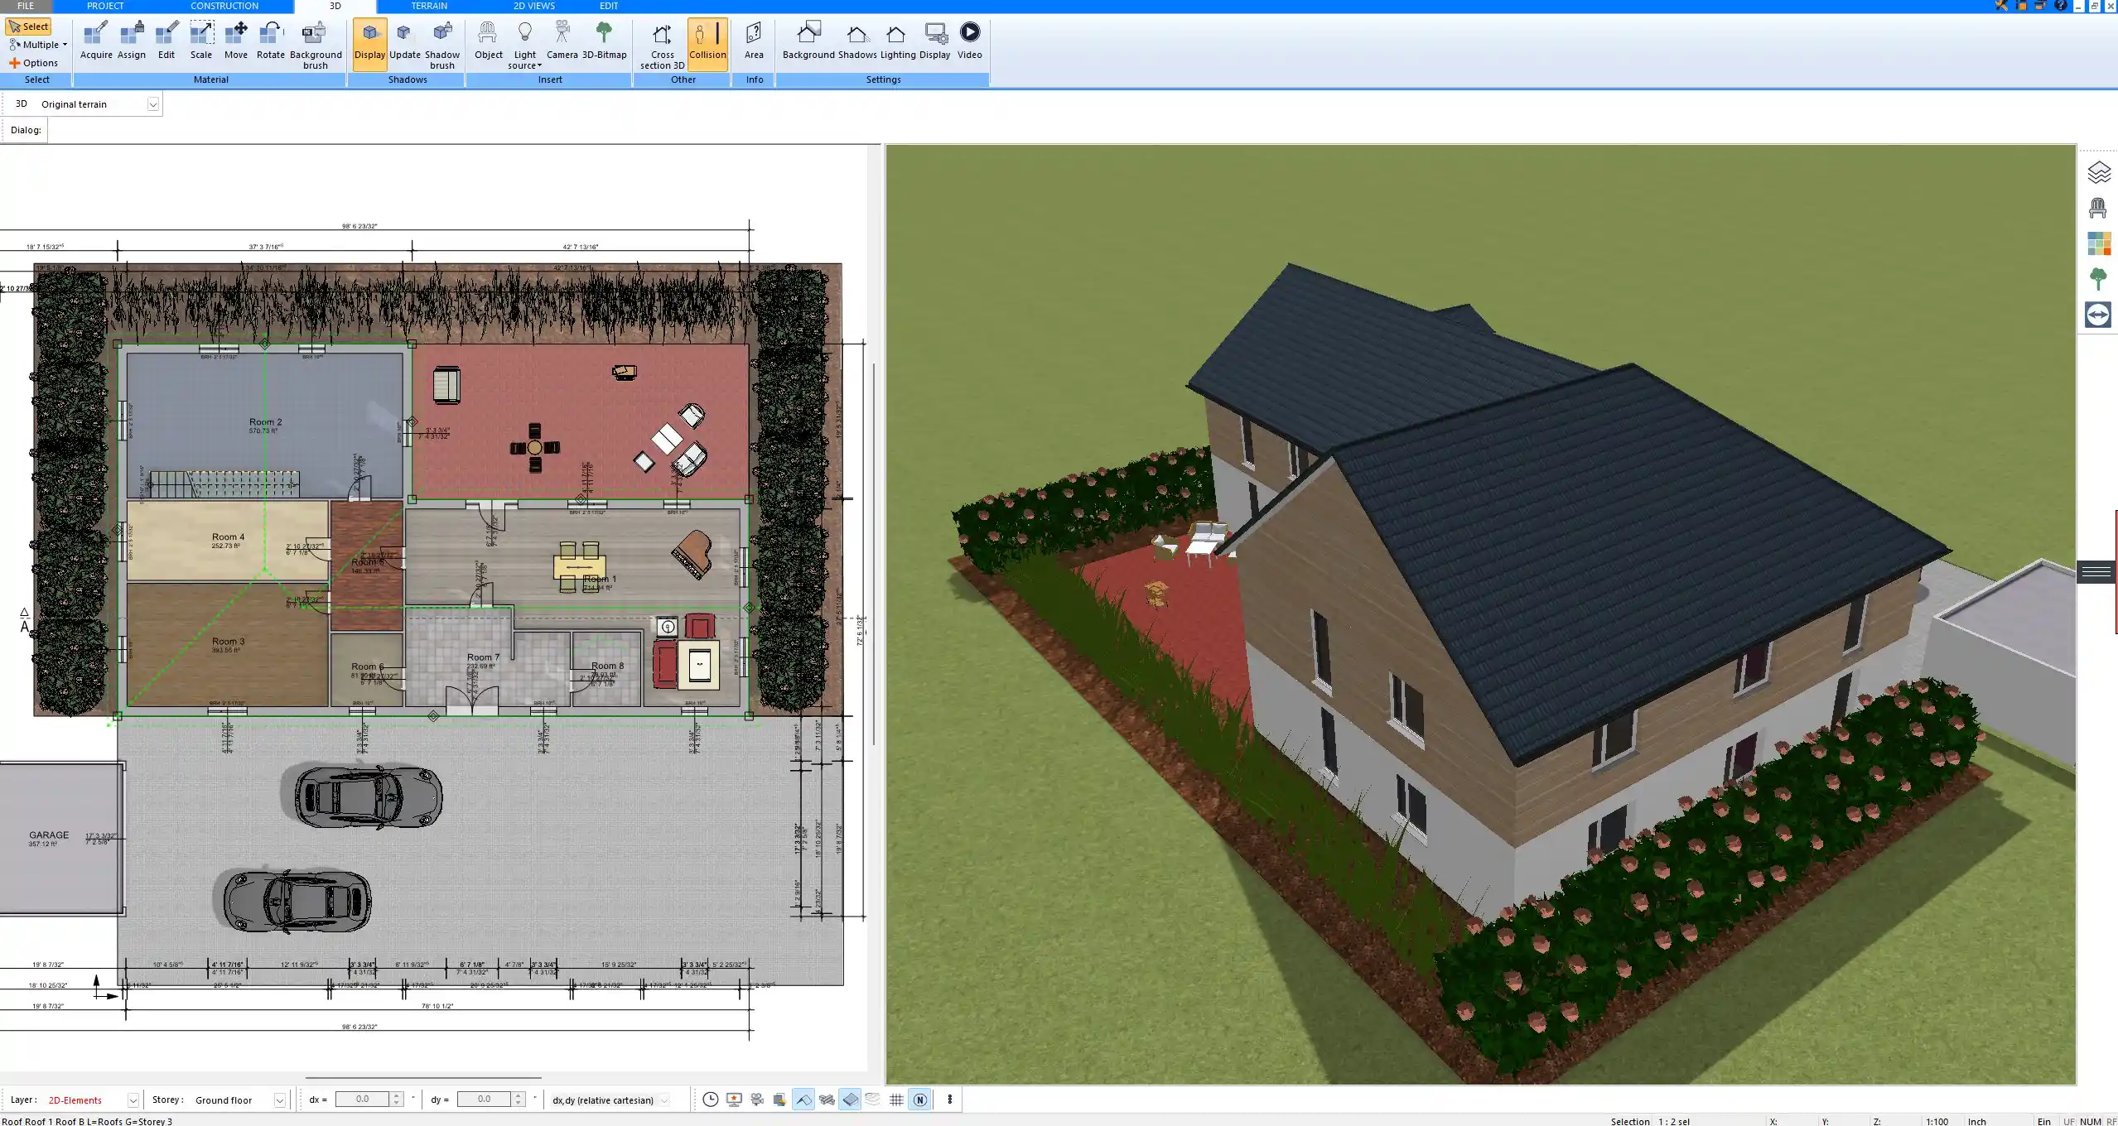The height and width of the screenshot is (1126, 2118).
Task: Click the stacked items icon in bottom toolbar
Action: pos(779,1100)
